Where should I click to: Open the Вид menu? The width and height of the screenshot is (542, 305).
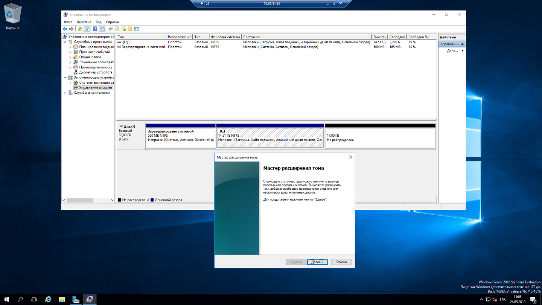[x=98, y=22]
